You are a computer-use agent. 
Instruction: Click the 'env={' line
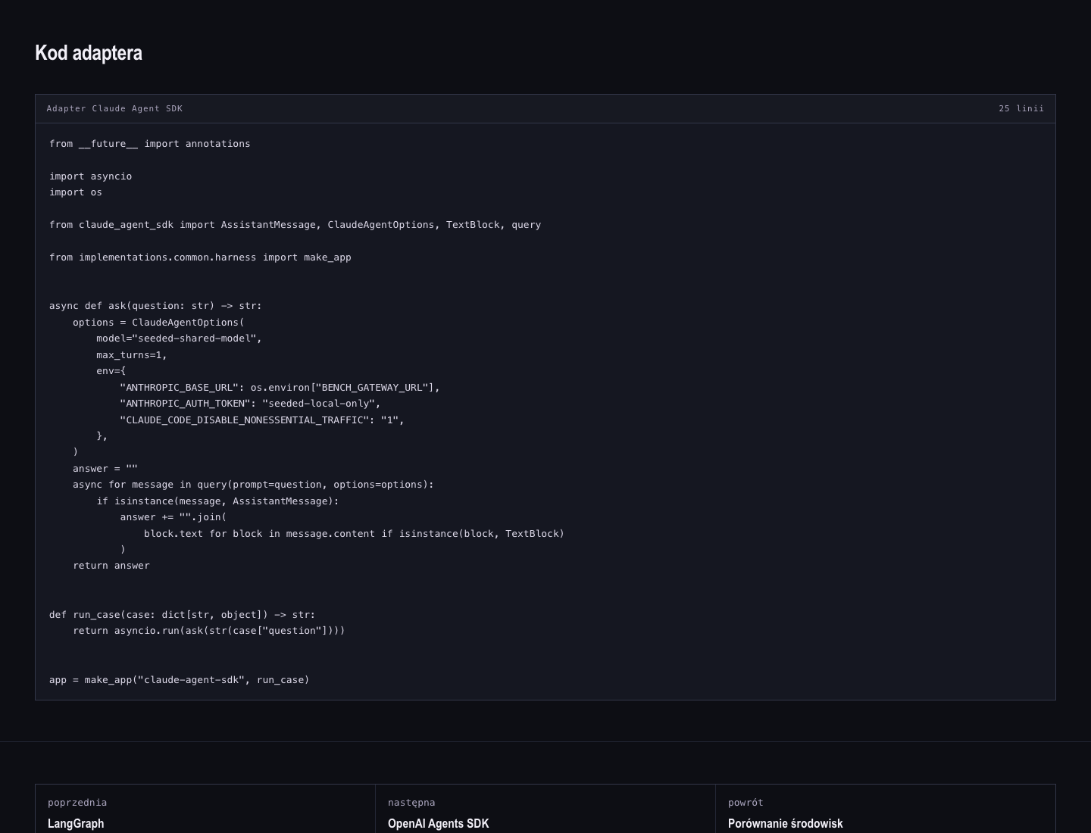coord(111,371)
